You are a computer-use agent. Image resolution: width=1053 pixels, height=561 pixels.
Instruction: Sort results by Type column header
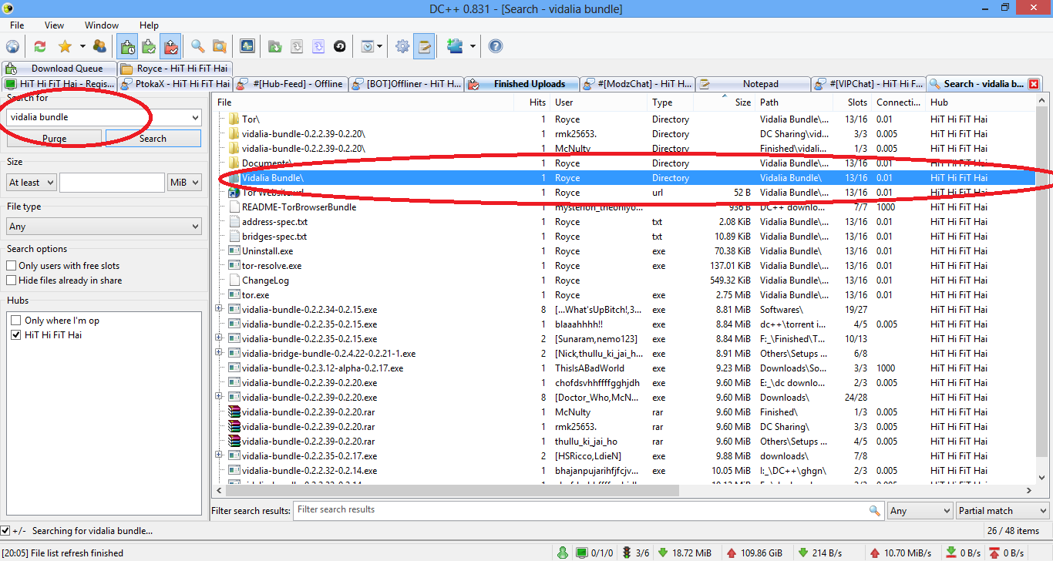click(x=671, y=102)
